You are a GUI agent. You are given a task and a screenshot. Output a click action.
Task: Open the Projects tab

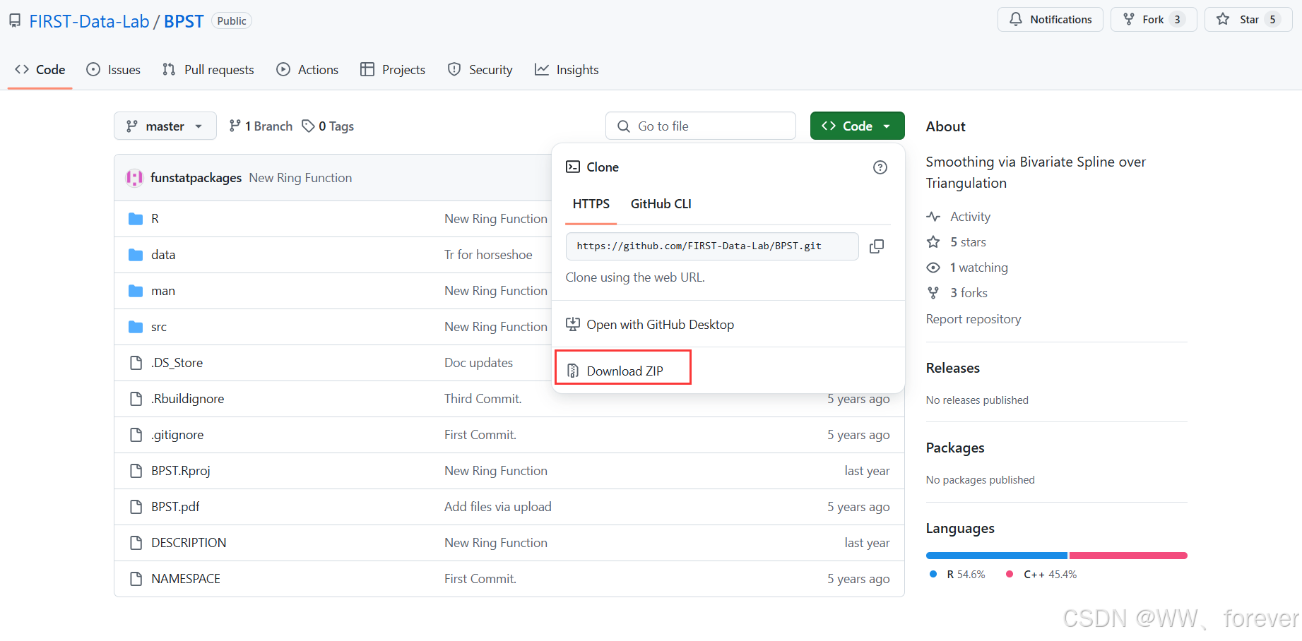coord(393,69)
